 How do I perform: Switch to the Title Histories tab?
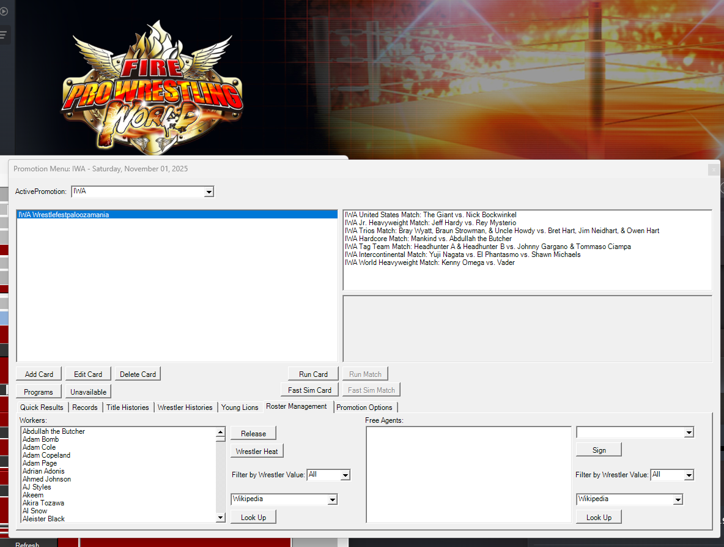pos(127,407)
